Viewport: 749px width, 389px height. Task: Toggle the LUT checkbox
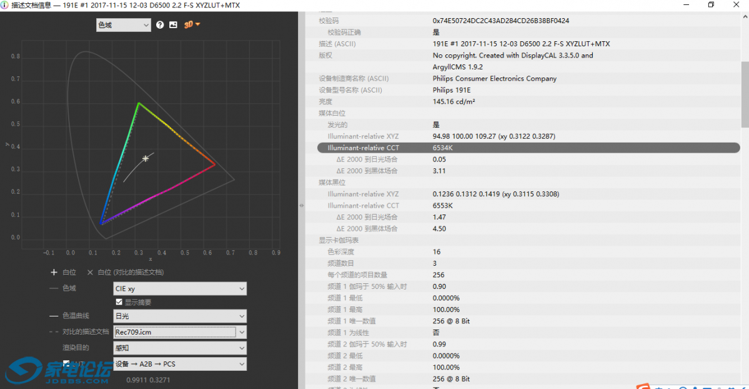tap(67, 363)
